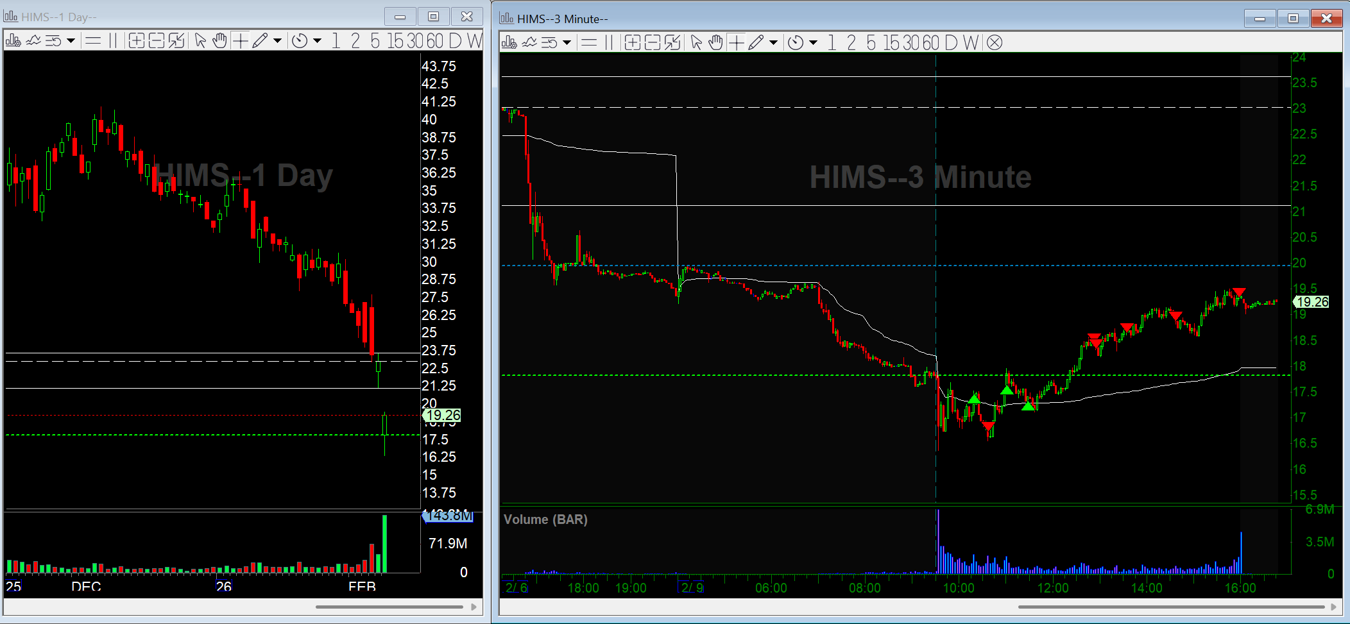Select arrow pointer tool in 1 Day window
1350x624 pixels.
(x=200, y=41)
